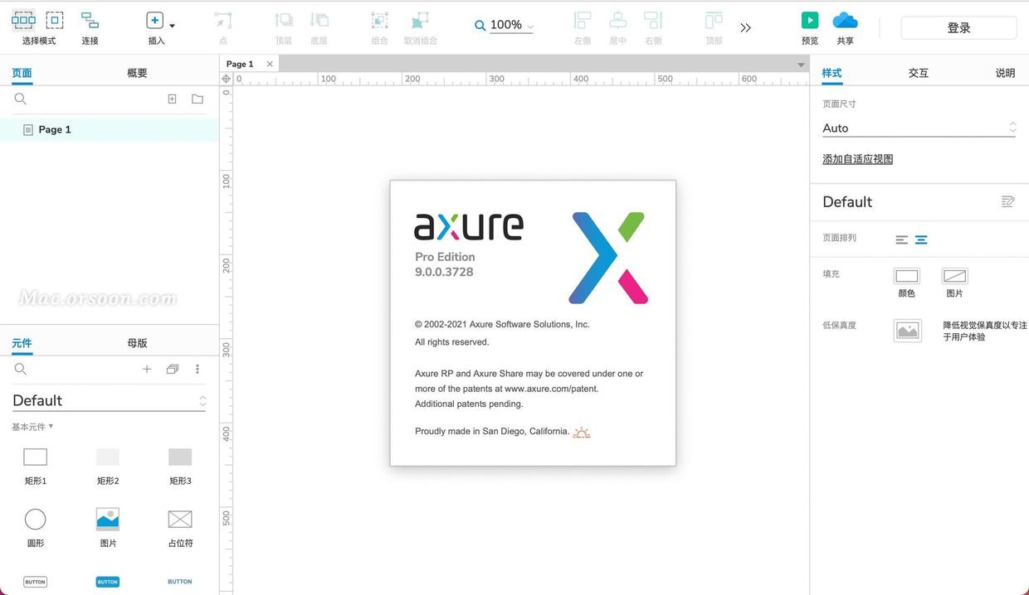Align widgets to 顶部

[714, 20]
